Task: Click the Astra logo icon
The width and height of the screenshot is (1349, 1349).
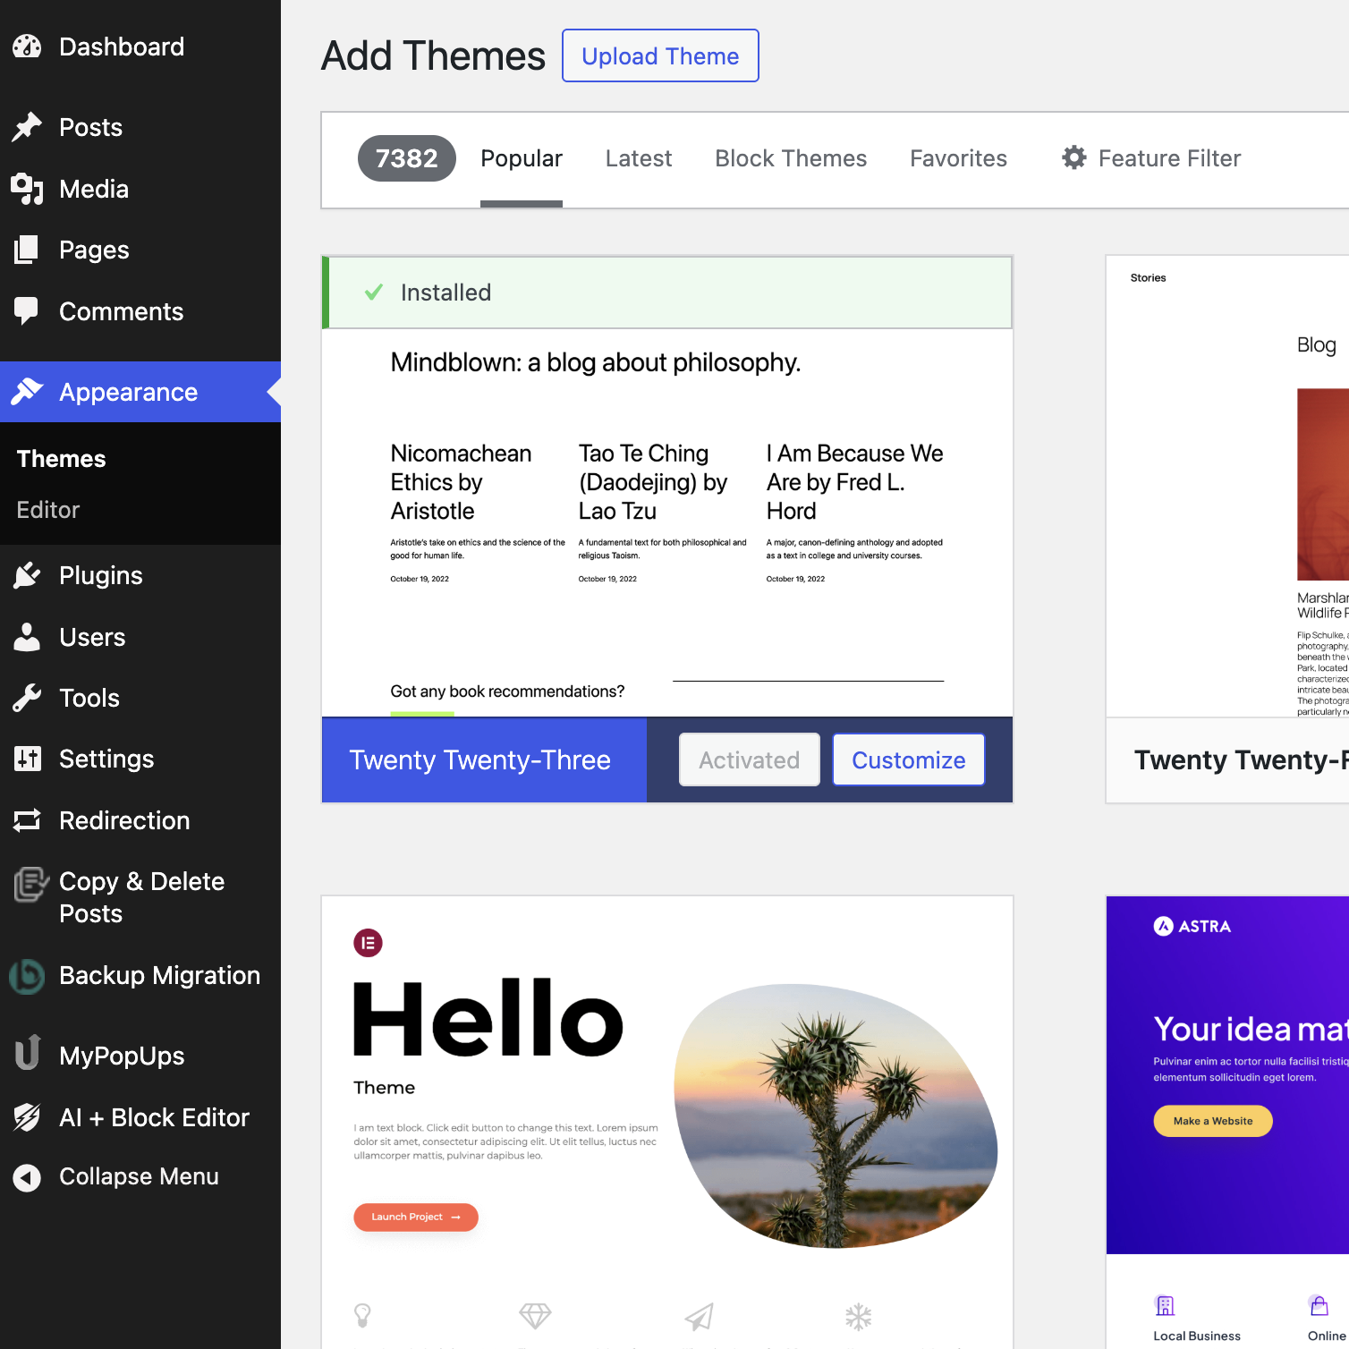Action: tap(1163, 926)
